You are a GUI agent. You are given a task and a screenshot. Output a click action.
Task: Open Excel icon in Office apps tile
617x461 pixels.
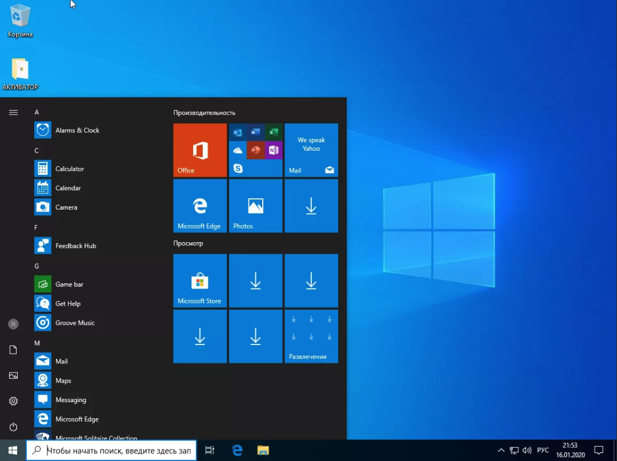[x=274, y=133]
